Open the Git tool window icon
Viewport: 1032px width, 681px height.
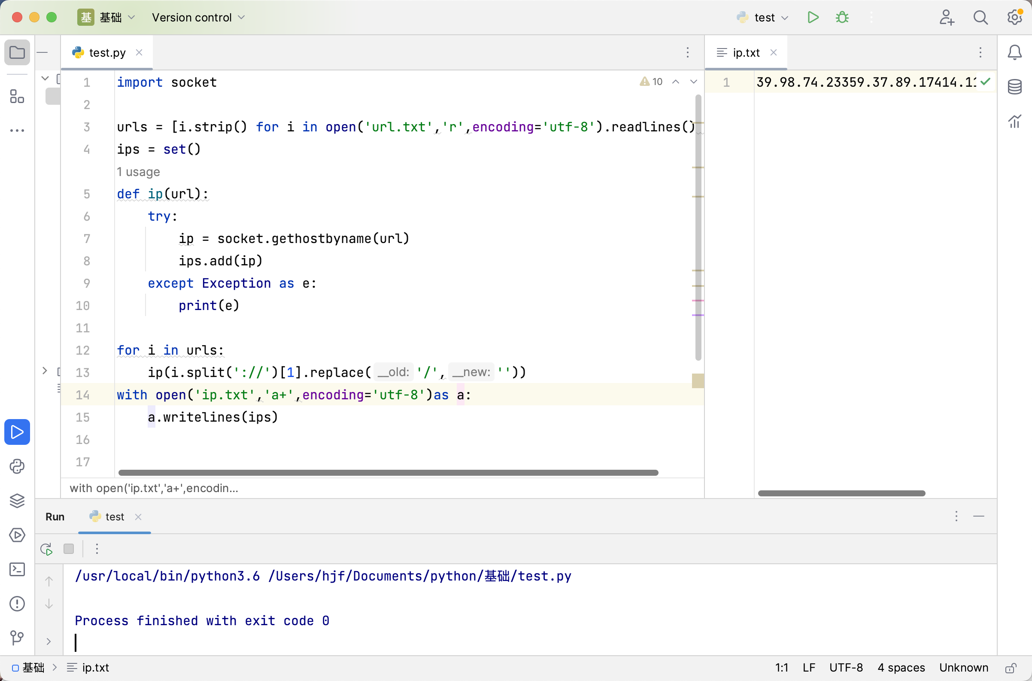[x=17, y=638]
